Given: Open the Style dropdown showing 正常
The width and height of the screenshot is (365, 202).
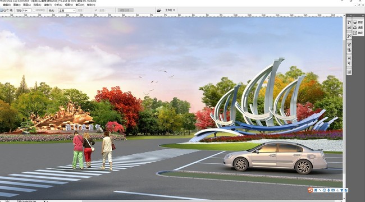Looking at the screenshot, I should 67,11.
